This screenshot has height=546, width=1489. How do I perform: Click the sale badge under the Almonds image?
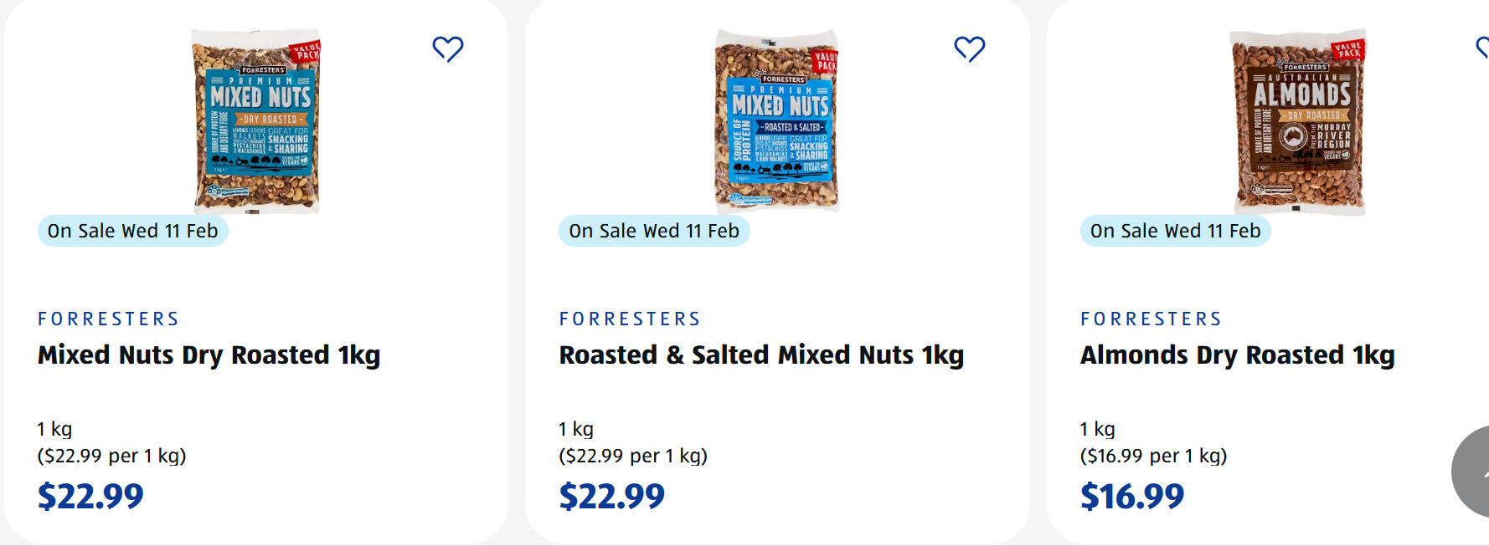pyautogui.click(x=1175, y=231)
